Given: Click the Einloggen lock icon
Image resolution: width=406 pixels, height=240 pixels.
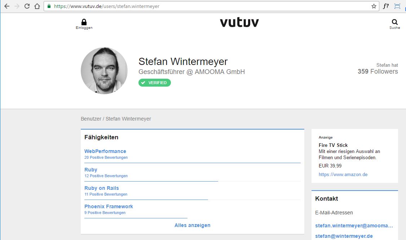Looking at the screenshot, I should (84, 22).
